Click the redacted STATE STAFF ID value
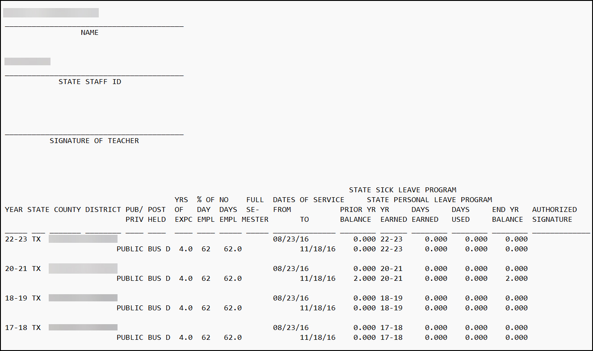 [x=27, y=61]
